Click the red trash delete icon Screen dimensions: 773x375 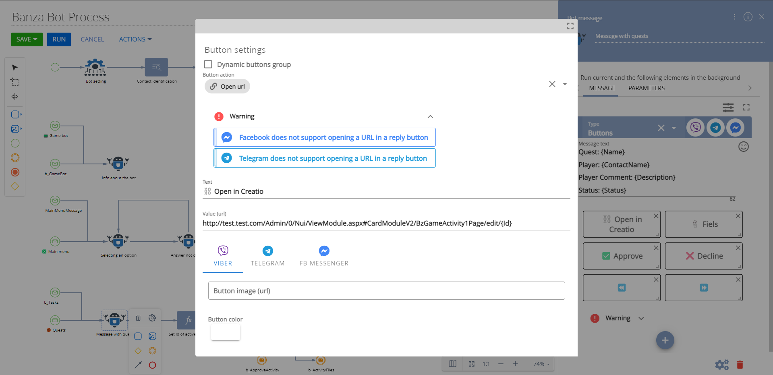pyautogui.click(x=740, y=365)
